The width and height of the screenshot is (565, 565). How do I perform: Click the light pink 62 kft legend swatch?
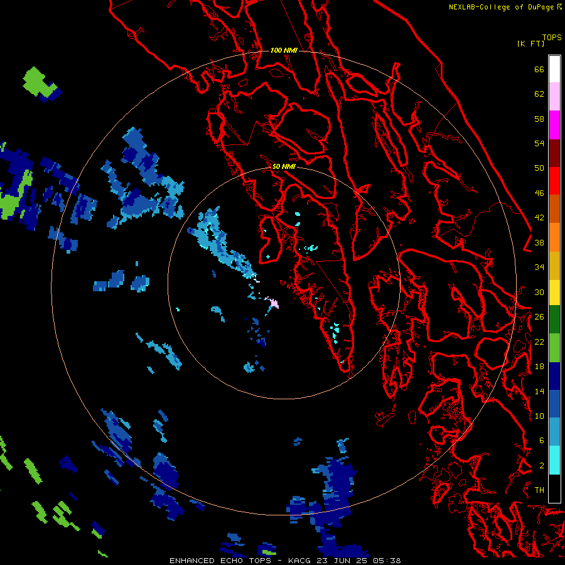[x=554, y=97]
